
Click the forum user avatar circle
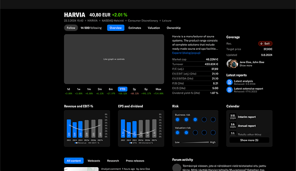(177, 168)
